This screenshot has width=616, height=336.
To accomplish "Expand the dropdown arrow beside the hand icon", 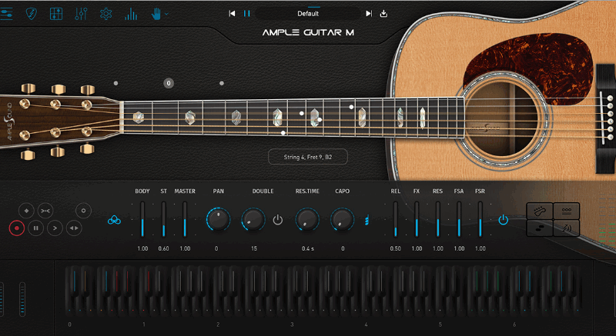I will click(166, 14).
